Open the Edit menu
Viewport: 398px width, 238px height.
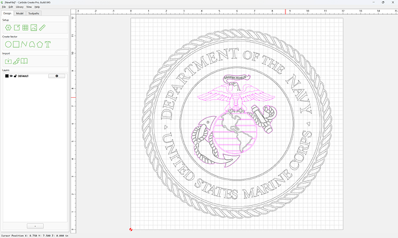coord(10,7)
